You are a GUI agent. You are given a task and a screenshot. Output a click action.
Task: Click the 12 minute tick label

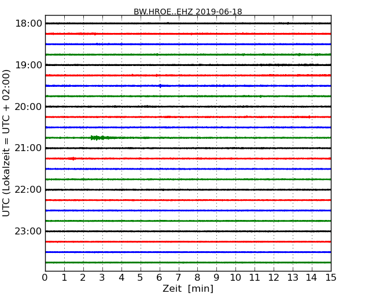274,278
